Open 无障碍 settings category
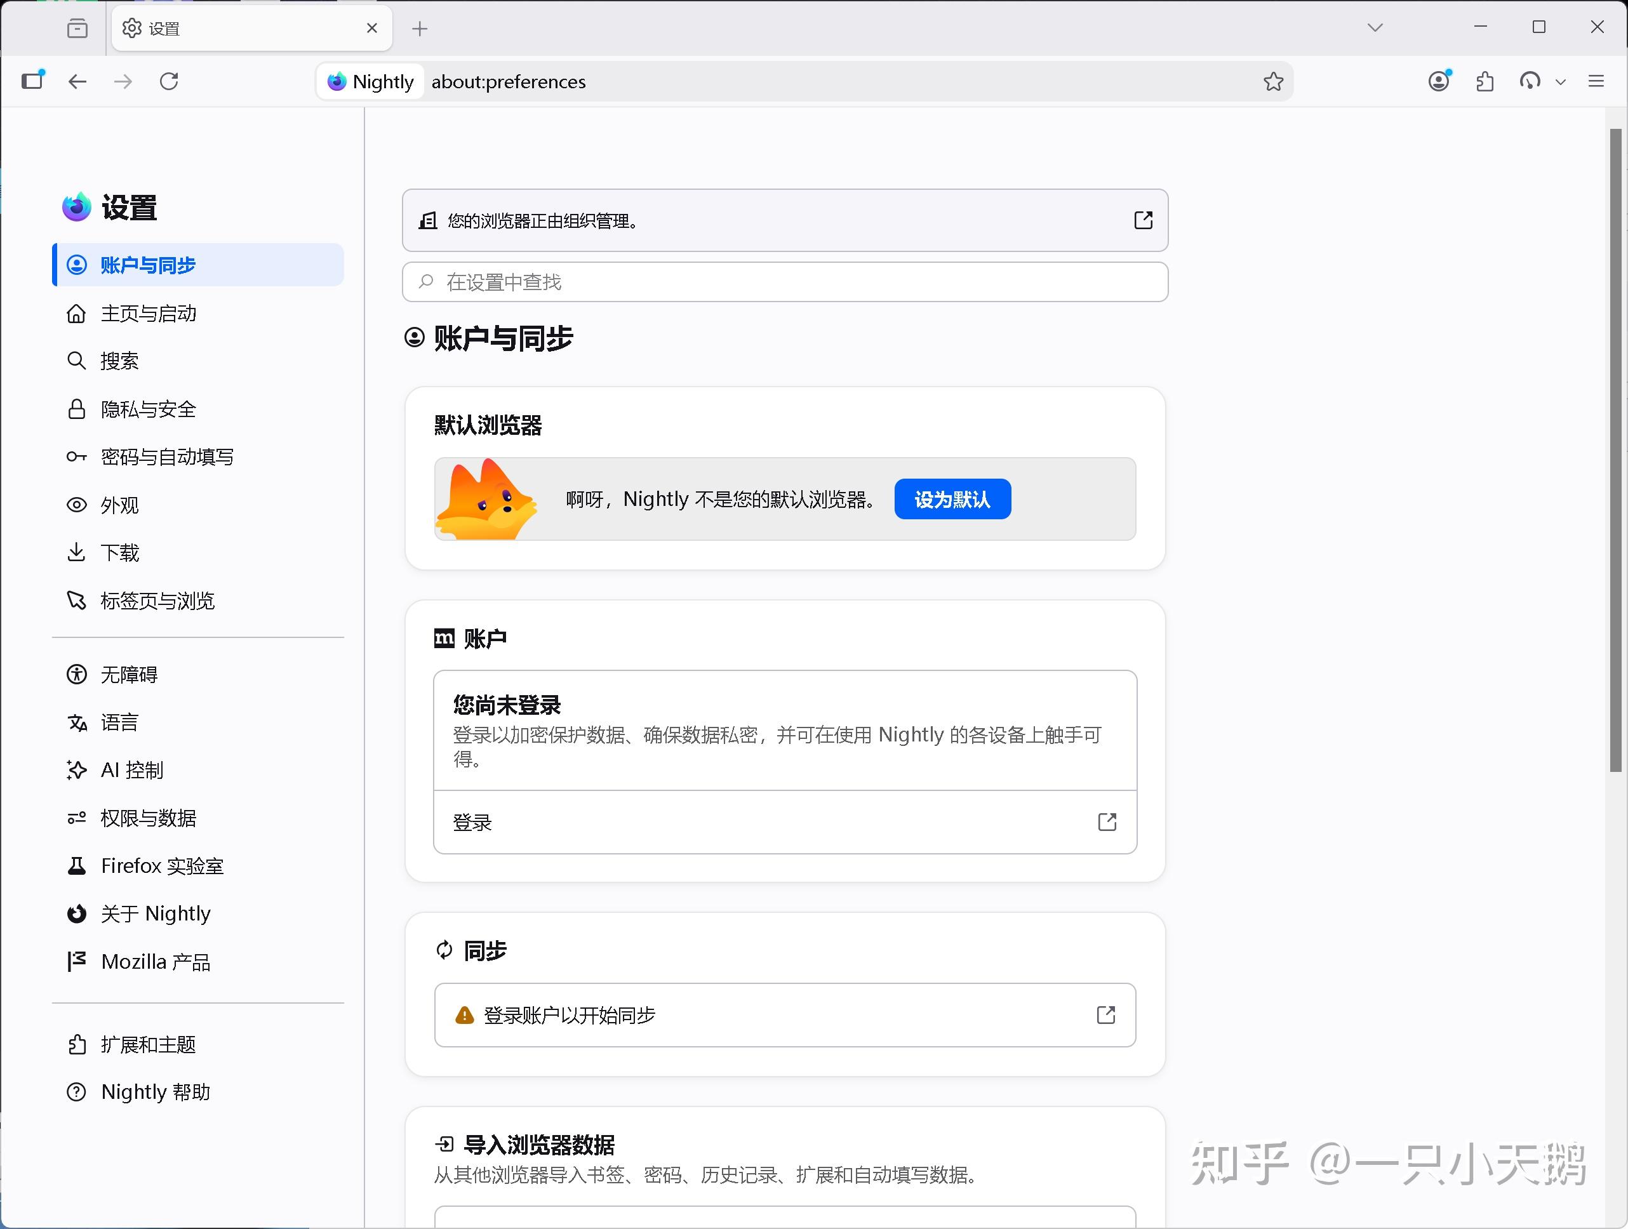The height and width of the screenshot is (1229, 1628). [x=198, y=674]
